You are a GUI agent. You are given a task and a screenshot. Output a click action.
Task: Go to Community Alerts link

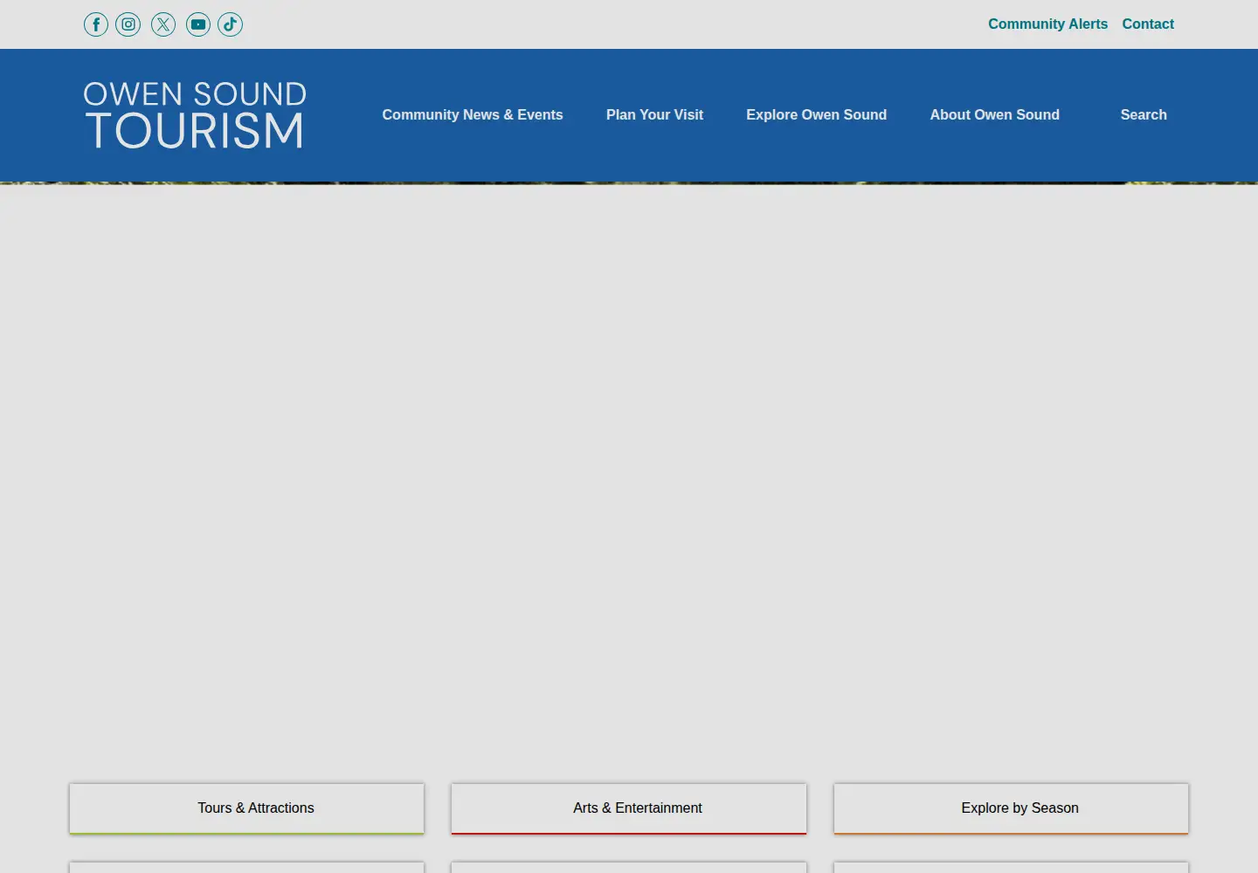tap(1047, 24)
